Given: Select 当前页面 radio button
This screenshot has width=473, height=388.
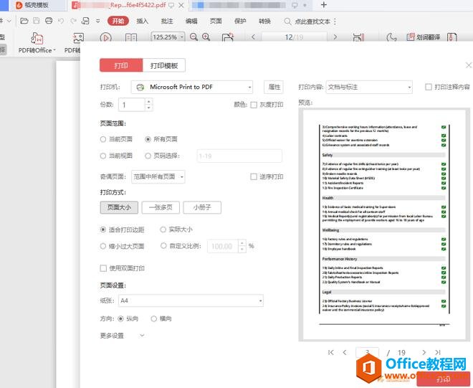Looking at the screenshot, I should (x=103, y=139).
